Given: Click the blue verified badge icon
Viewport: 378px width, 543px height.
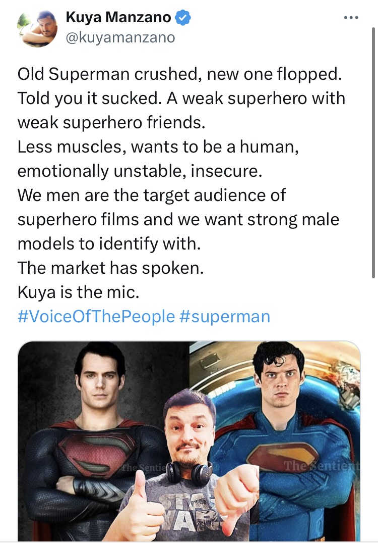Looking at the screenshot, I should click(x=183, y=17).
